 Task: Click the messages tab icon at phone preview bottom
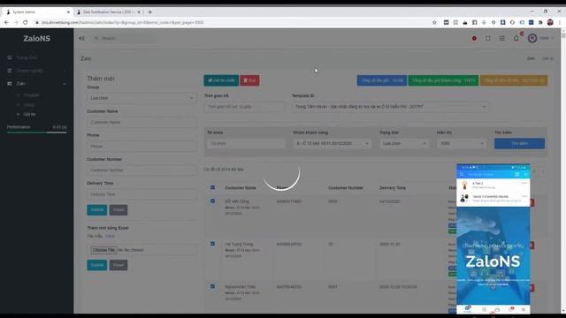(x=468, y=309)
